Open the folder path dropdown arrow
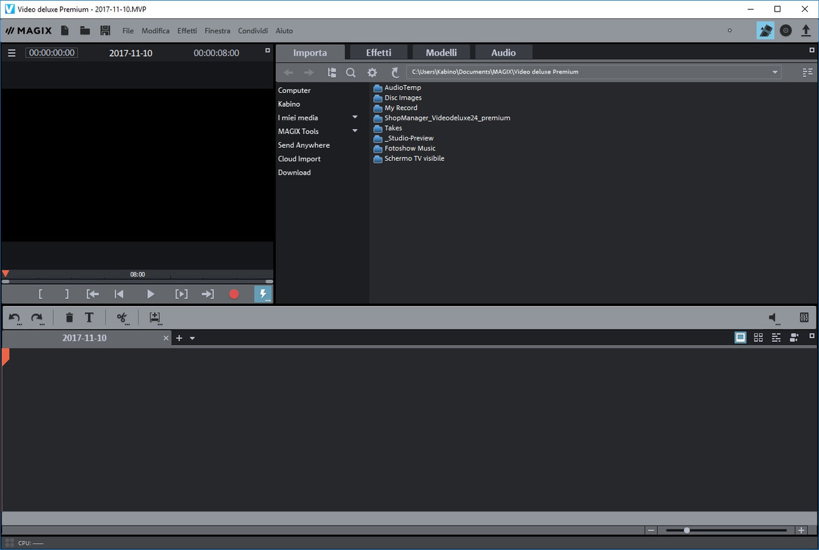The height and width of the screenshot is (550, 819). pyautogui.click(x=774, y=72)
